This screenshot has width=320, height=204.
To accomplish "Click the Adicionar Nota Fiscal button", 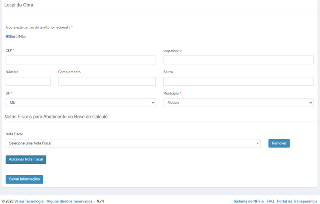I will click(x=26, y=159).
